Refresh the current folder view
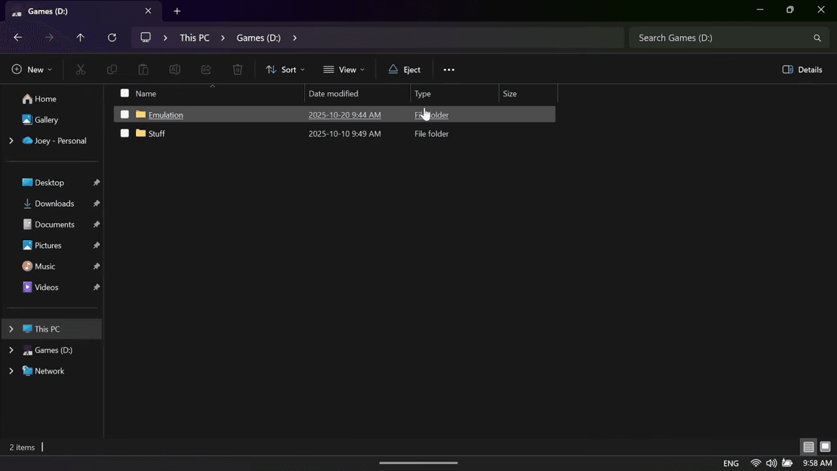The height and width of the screenshot is (471, 837). [112, 37]
